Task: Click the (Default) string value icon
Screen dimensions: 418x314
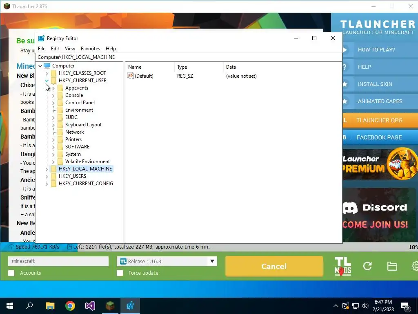Action: pos(130,76)
